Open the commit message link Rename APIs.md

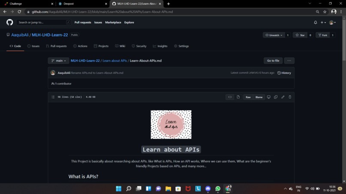click(x=97, y=73)
